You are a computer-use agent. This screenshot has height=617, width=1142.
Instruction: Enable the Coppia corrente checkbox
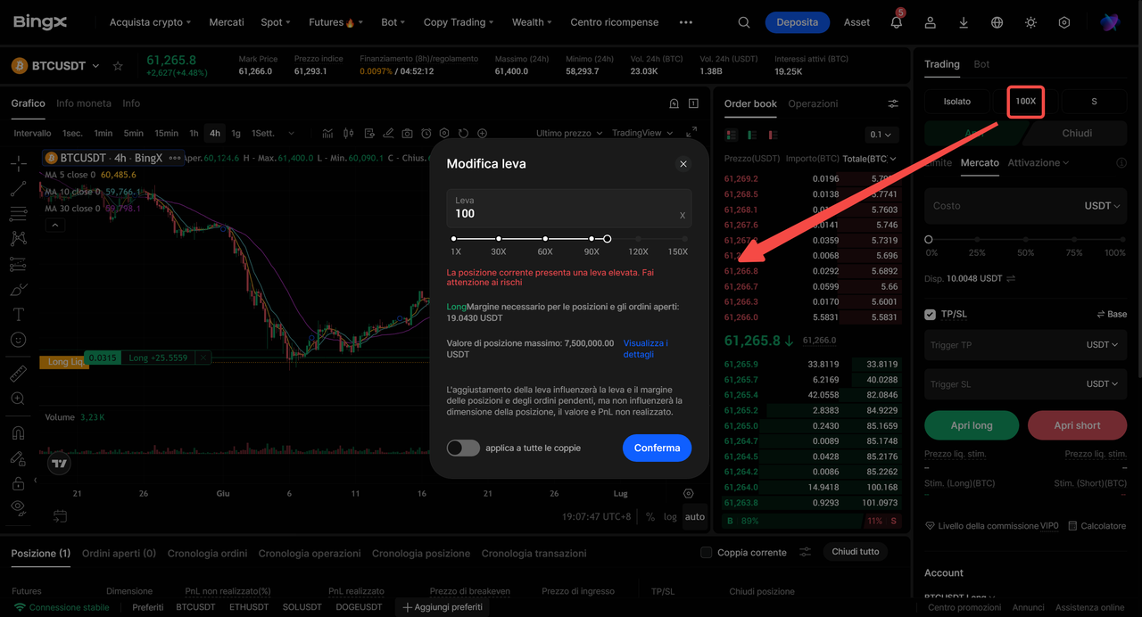[707, 552]
